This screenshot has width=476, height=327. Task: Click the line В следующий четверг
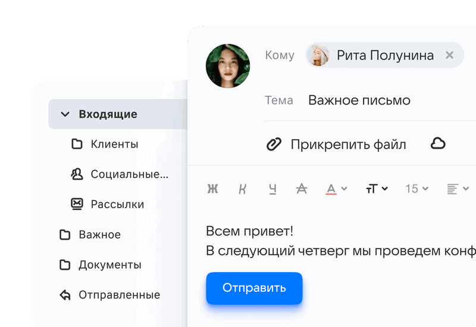(277, 251)
